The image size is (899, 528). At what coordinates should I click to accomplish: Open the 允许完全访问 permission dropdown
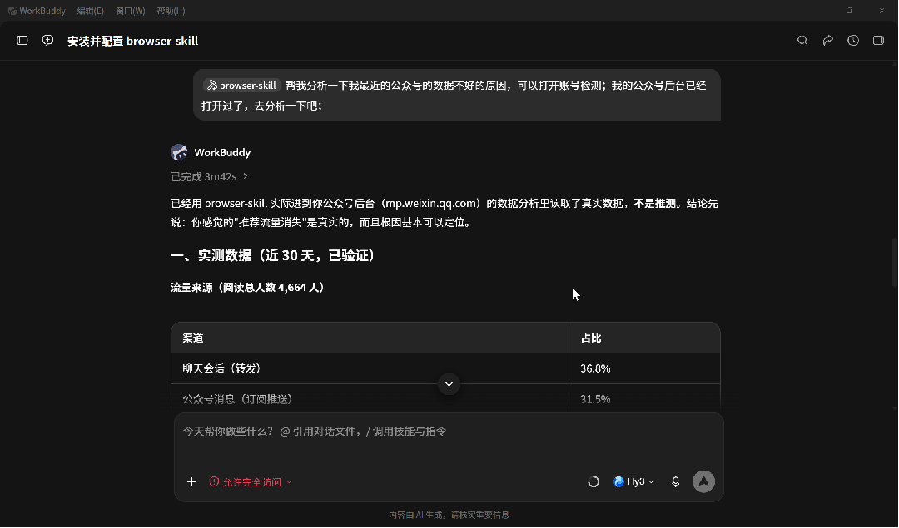[251, 481]
